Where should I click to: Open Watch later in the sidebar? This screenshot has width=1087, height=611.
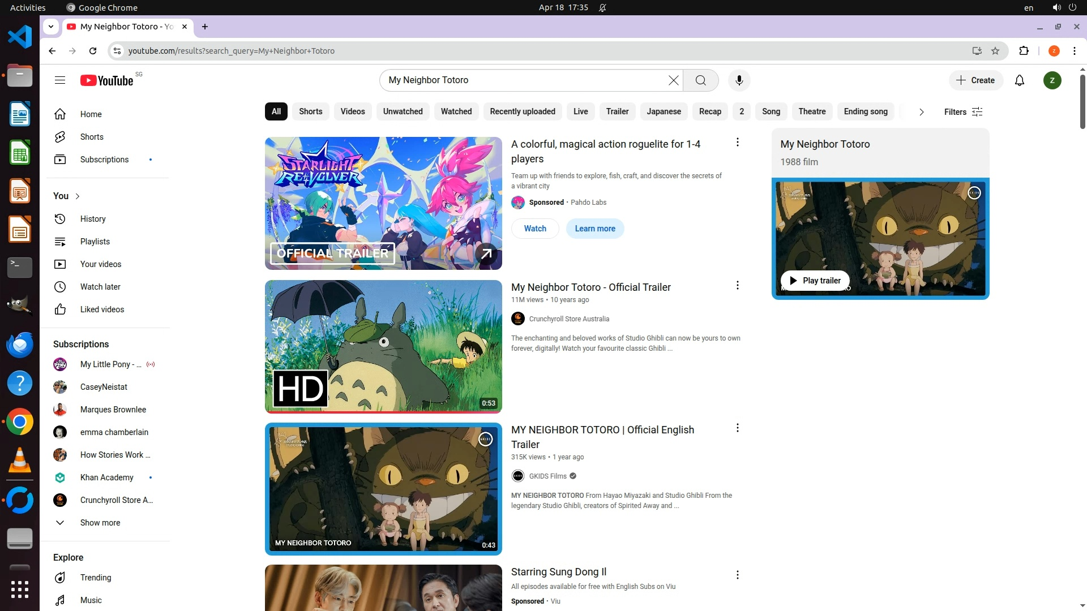pyautogui.click(x=100, y=287)
